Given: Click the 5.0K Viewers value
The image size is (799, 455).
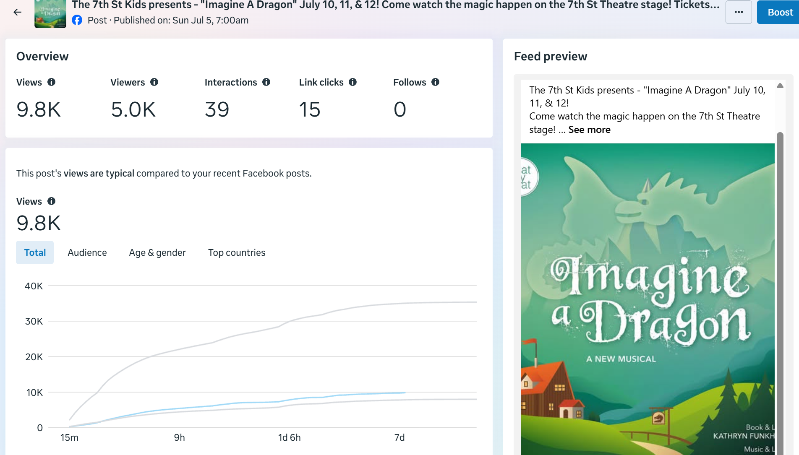Looking at the screenshot, I should (133, 109).
